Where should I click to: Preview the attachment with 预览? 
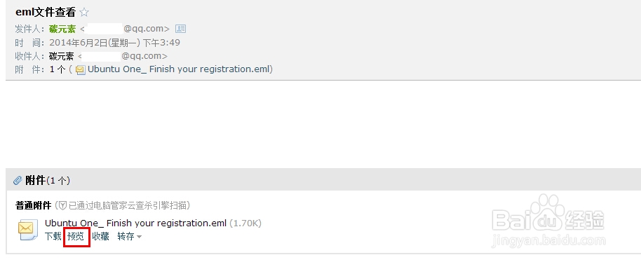coord(76,236)
